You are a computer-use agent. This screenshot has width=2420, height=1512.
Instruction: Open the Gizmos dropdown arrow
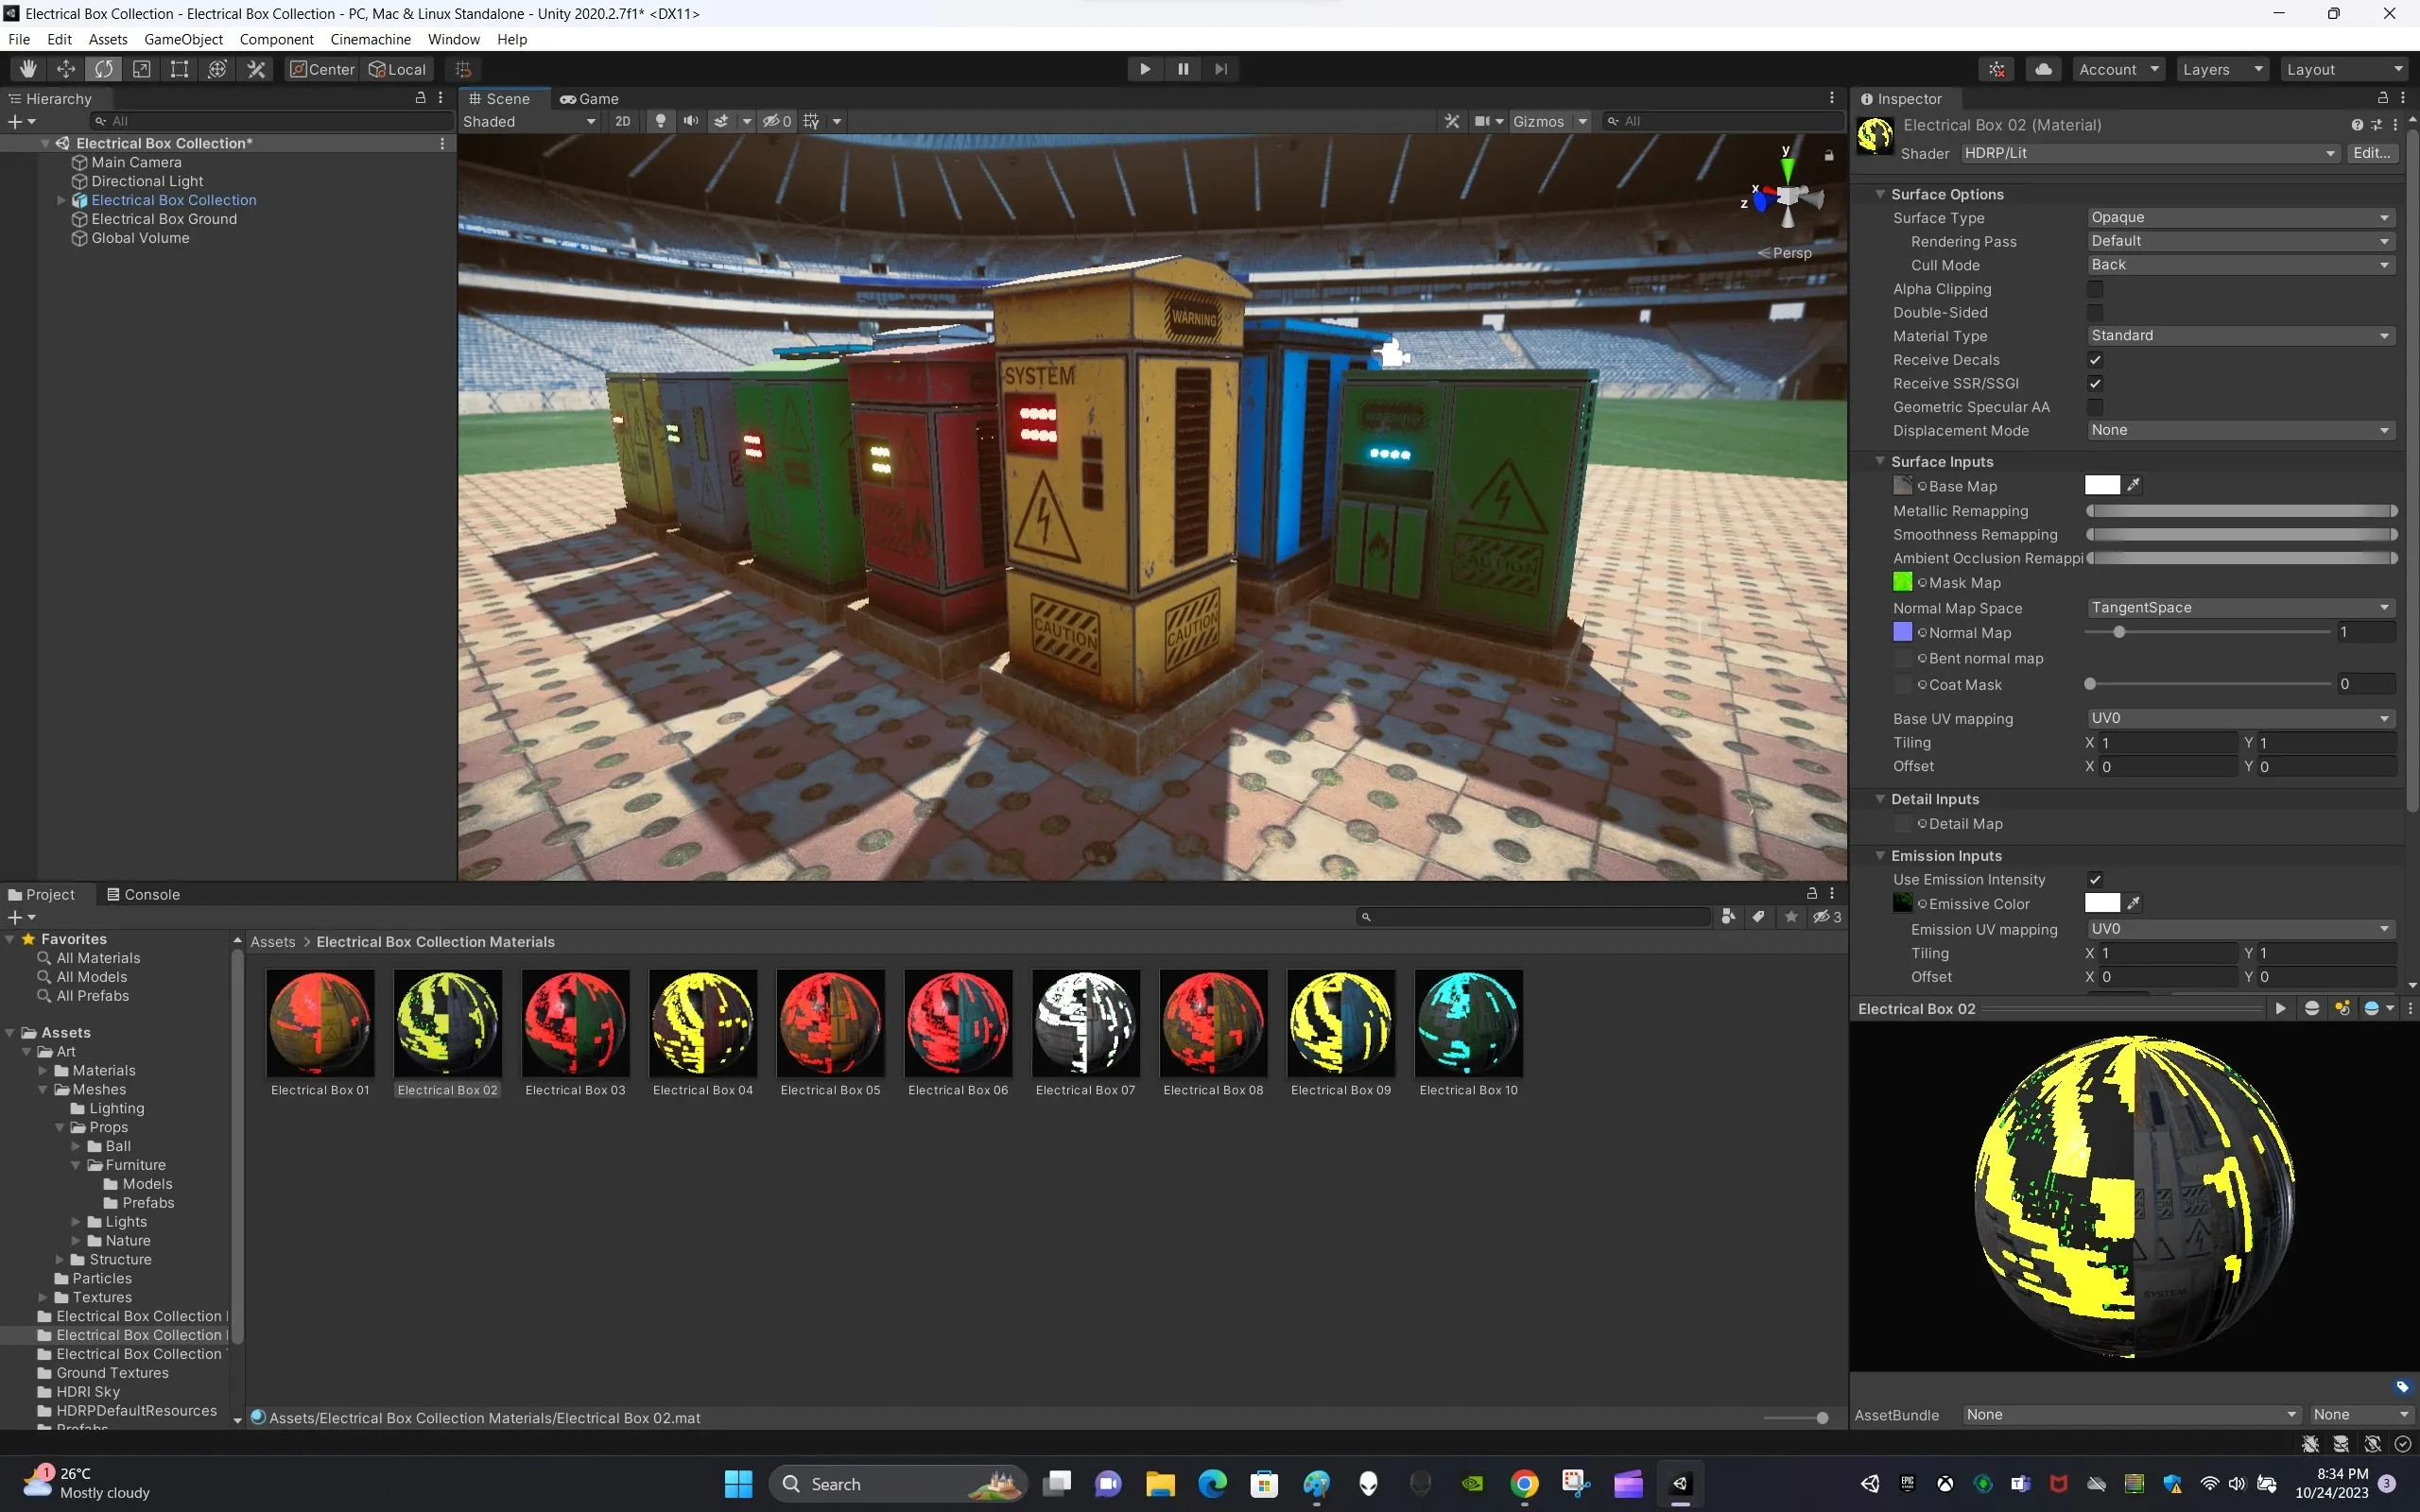(1582, 121)
